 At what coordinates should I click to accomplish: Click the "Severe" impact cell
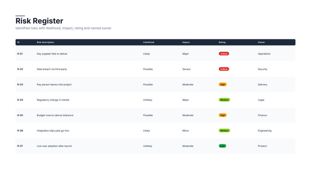coord(186,69)
